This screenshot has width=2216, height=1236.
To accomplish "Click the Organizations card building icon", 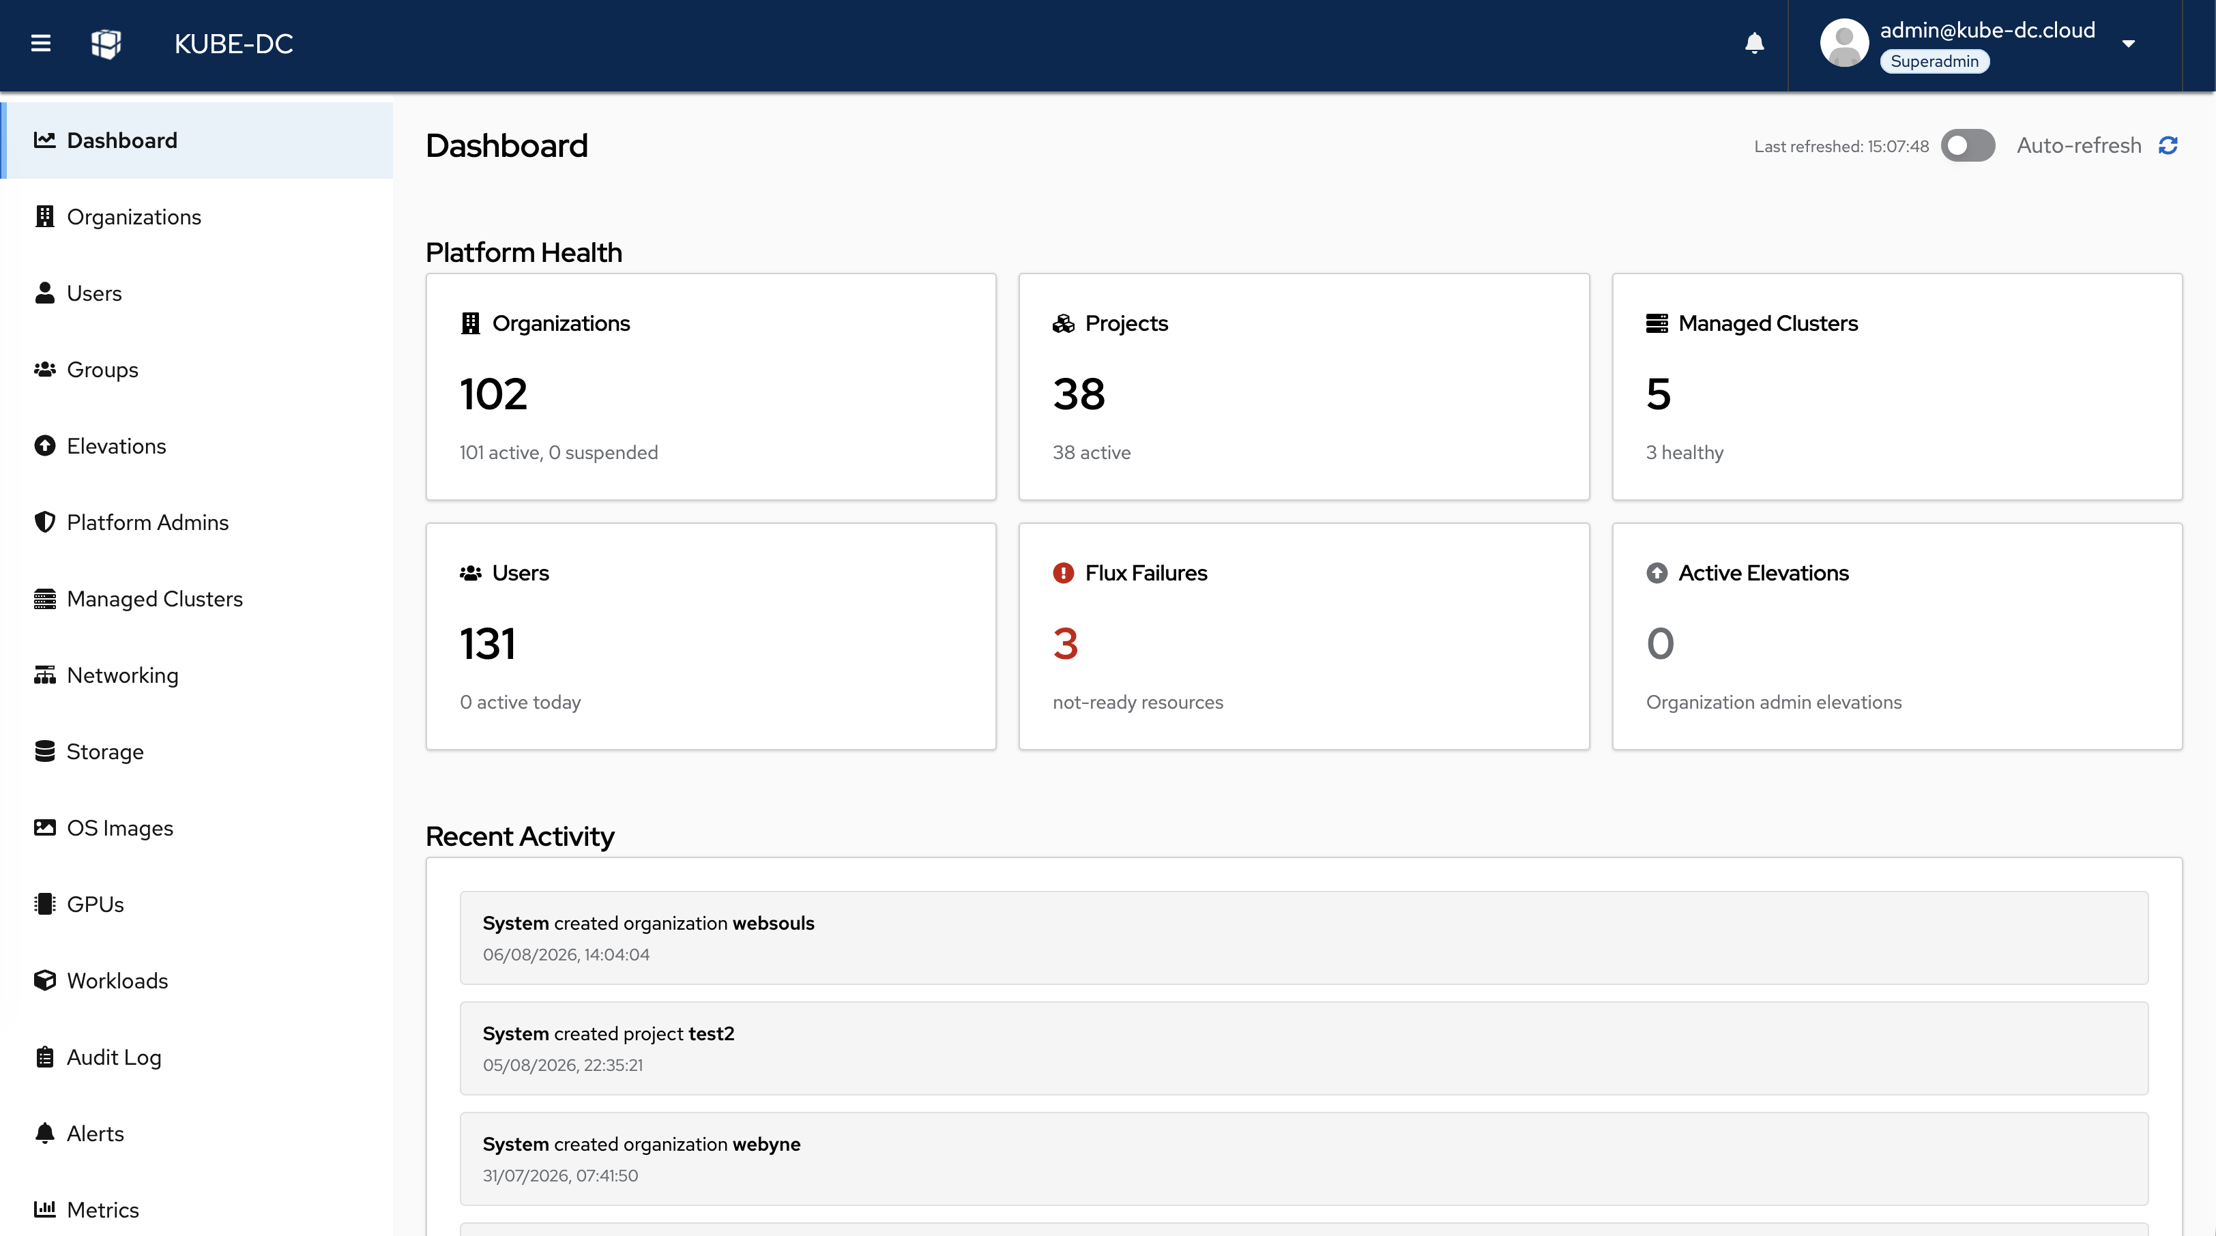I will 469,323.
